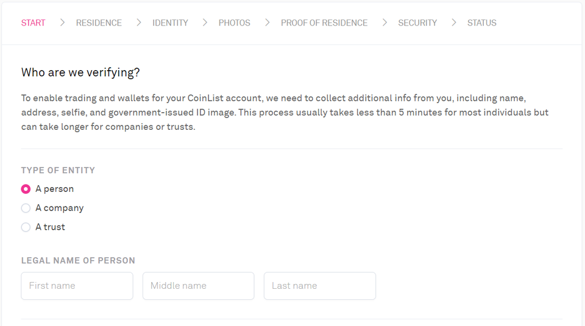Click the chevron before the SECURITY step

click(x=385, y=23)
